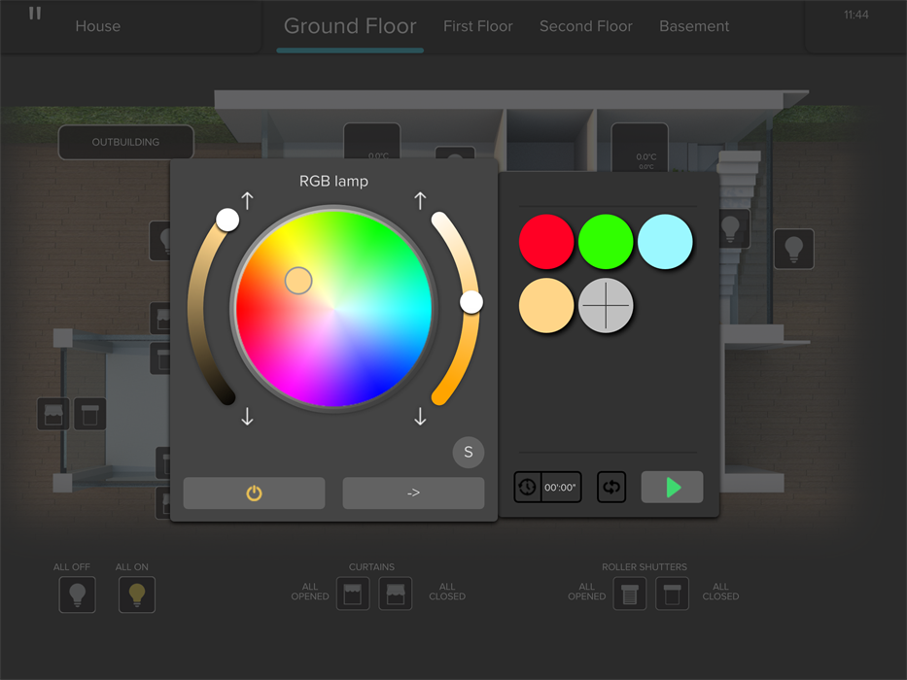Click the 00':00" time field
Viewport: 907px width, 680px height.
(x=561, y=487)
